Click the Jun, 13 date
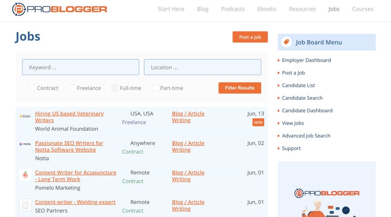Screen dimensions: 391x217 (256, 114)
